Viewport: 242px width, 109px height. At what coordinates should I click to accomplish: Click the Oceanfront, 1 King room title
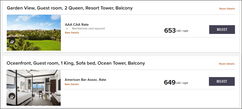(76, 63)
